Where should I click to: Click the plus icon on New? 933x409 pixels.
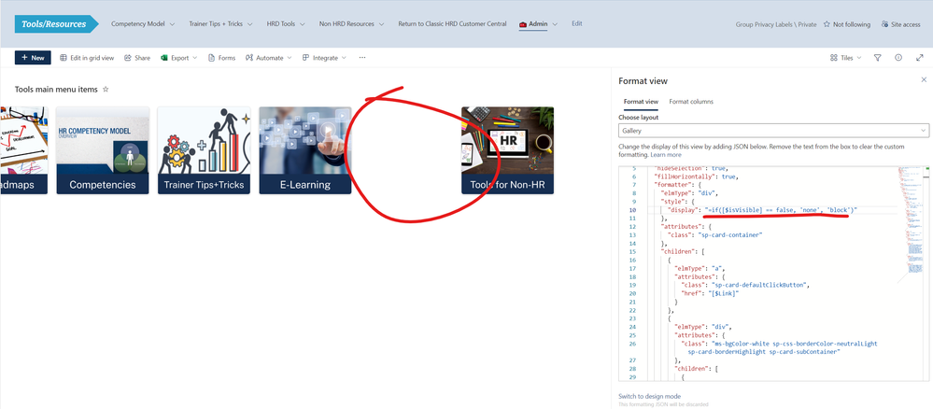pos(24,58)
